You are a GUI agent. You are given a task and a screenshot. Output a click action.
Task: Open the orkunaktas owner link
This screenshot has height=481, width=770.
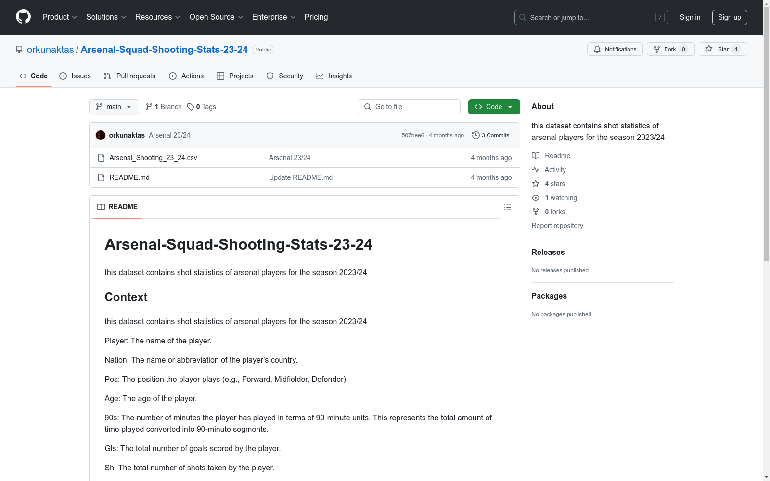[51, 50]
